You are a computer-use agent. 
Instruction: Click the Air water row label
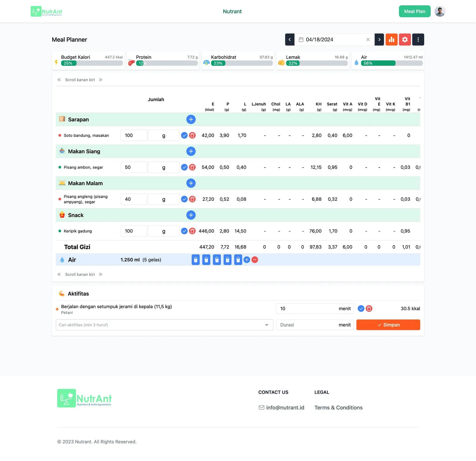click(x=72, y=260)
